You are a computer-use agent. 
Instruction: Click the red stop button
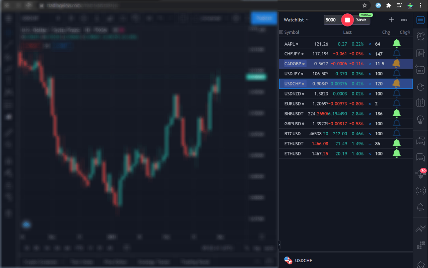(347, 20)
